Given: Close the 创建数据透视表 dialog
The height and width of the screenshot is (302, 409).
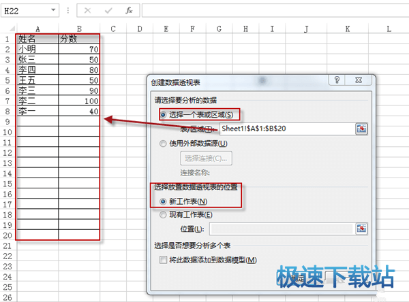Looking at the screenshot, I should point(359,80).
